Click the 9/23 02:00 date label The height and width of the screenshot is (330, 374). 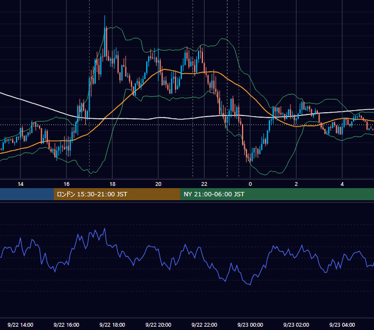pyautogui.click(x=296, y=324)
